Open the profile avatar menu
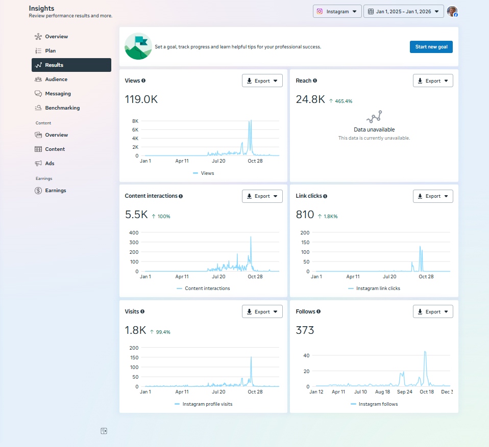Screen dimensions: 489x447 coord(452,11)
